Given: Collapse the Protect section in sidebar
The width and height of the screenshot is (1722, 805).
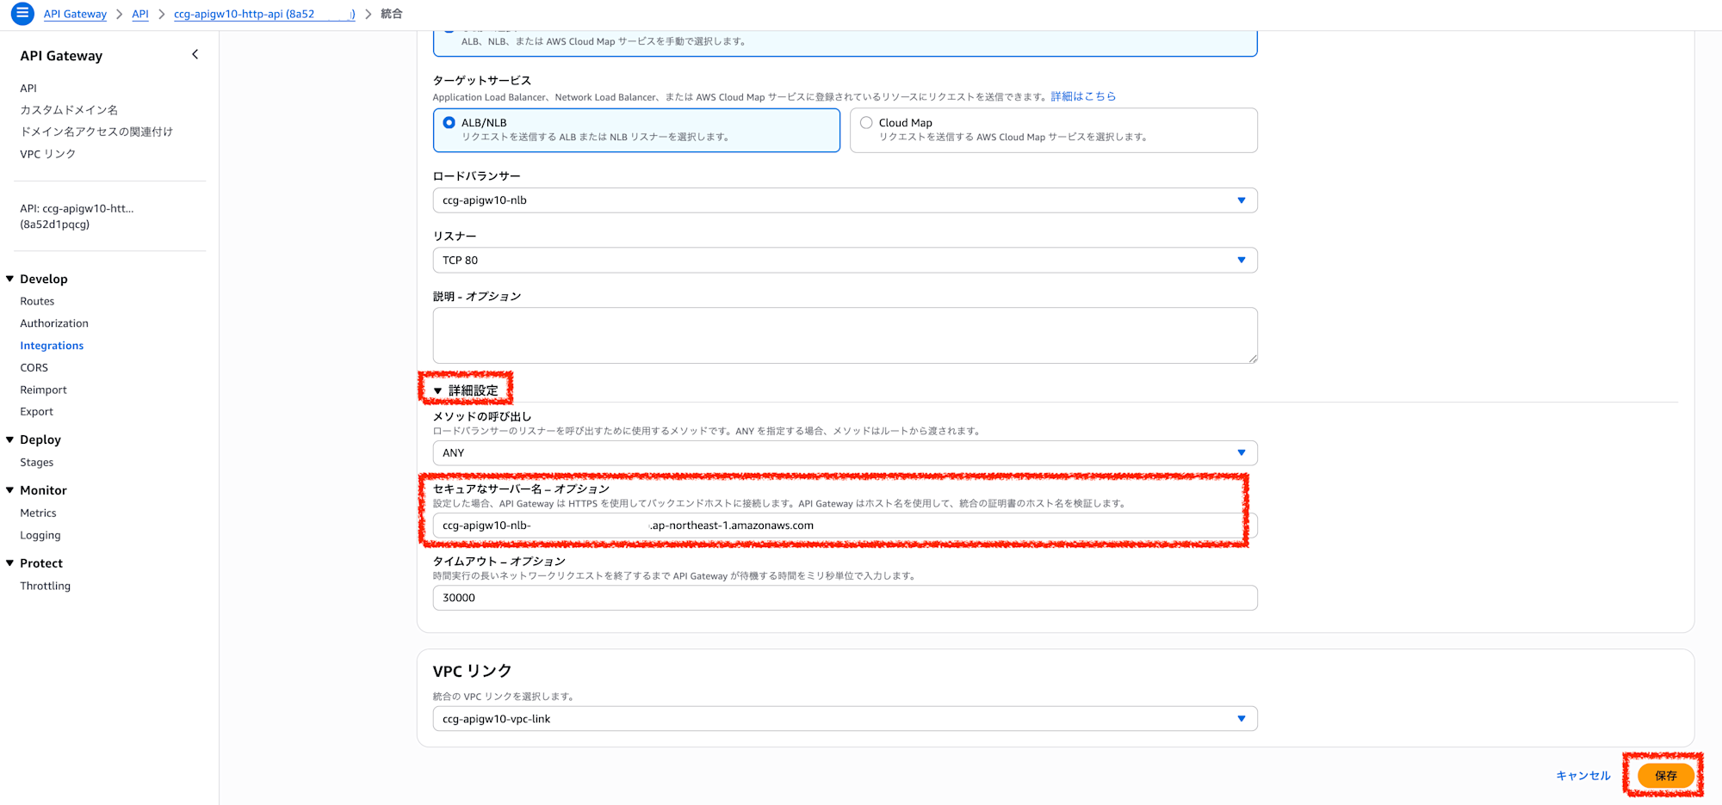Looking at the screenshot, I should [x=10, y=563].
